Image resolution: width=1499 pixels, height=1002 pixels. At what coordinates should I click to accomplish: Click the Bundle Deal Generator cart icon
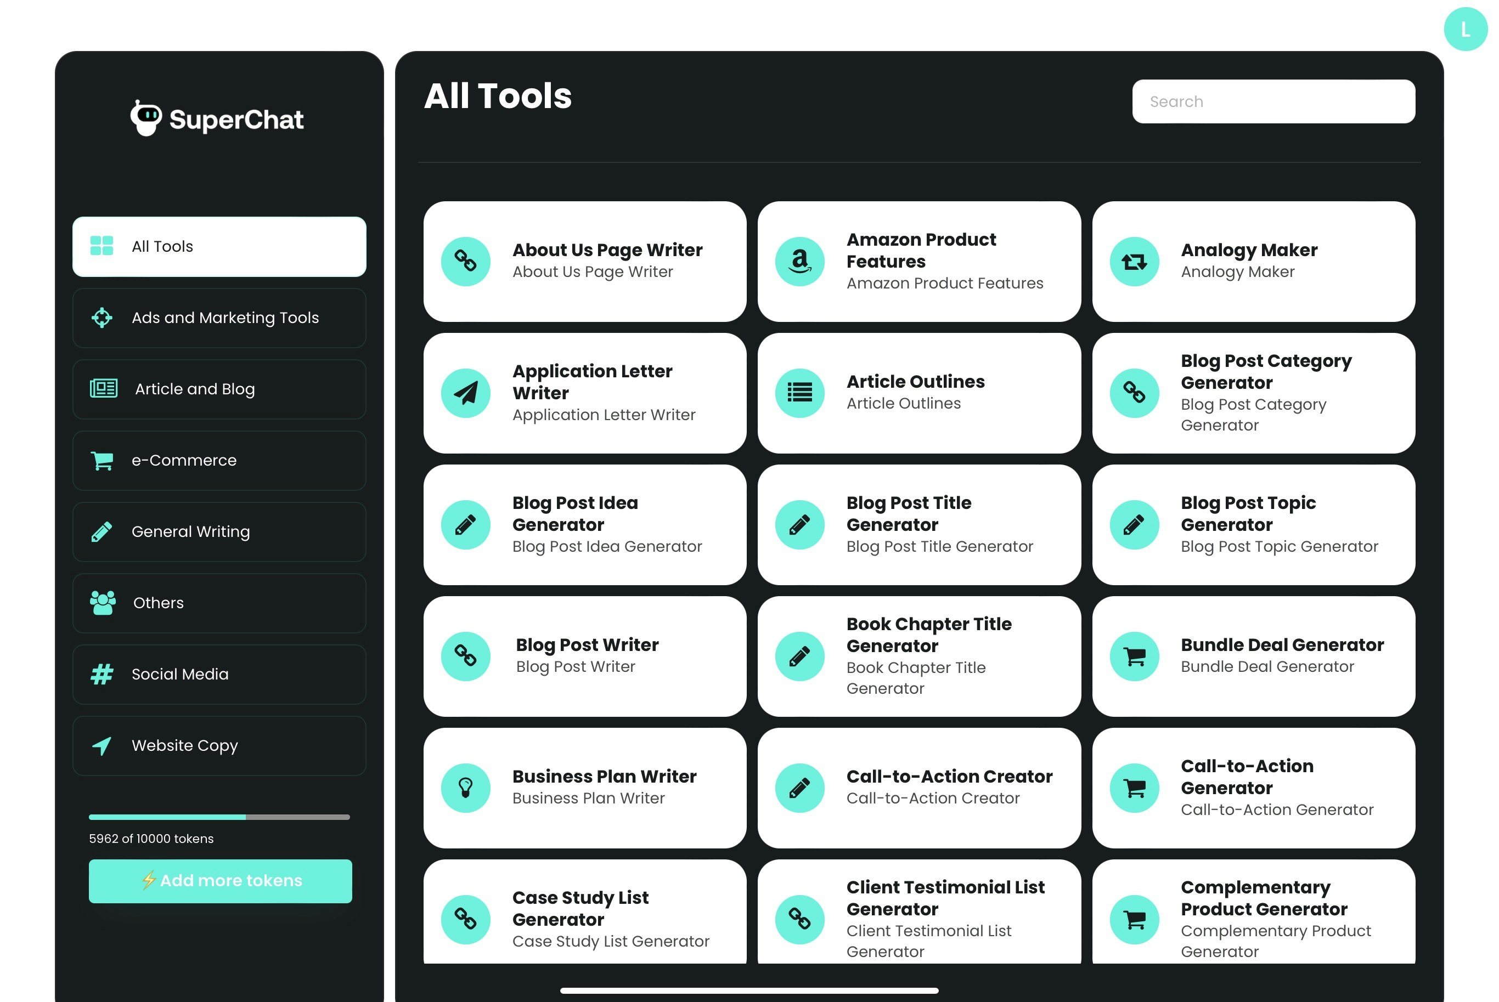click(x=1134, y=656)
